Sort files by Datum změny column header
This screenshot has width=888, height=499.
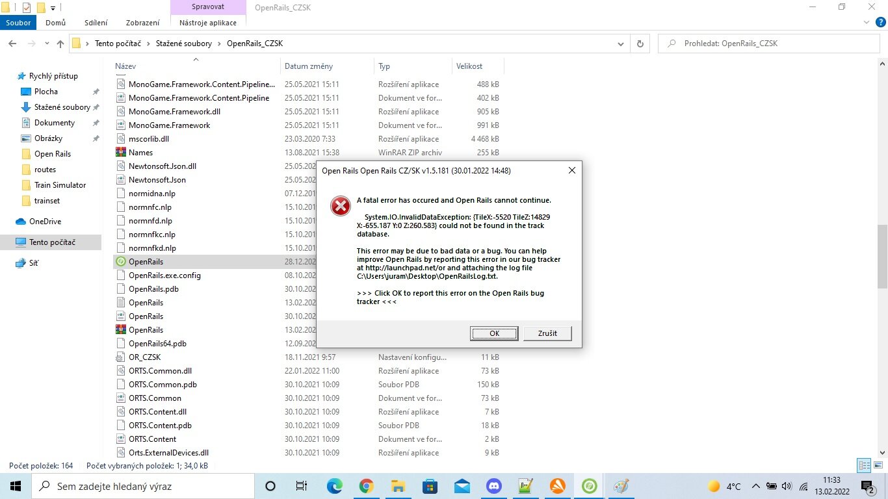tap(328, 66)
